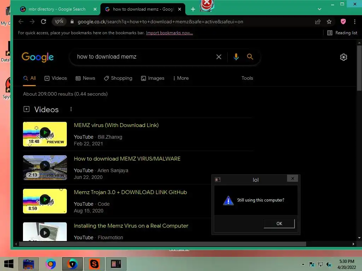The image size is (362, 271).
Task: Open the active browser taskbar icon
Action: tap(72, 264)
